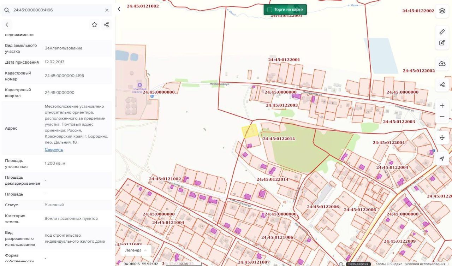Click the cadastral number search input

[56, 10]
